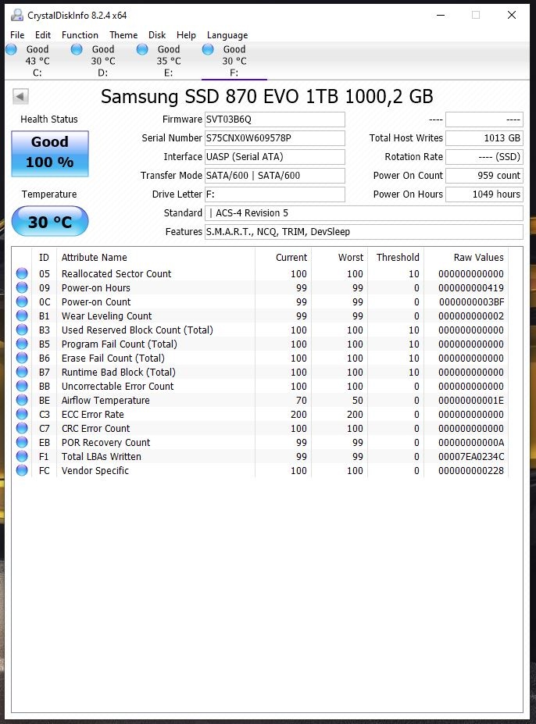Screen dimensions: 536x724
Task: Click status orb of Erase Fail Count row
Action: point(22,358)
